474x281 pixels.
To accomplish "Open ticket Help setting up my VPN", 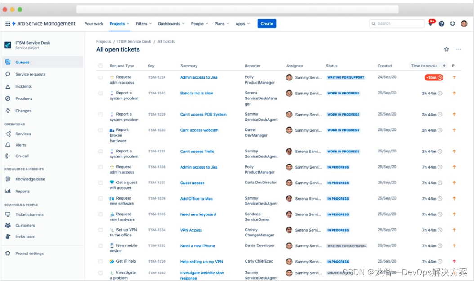I will pos(201,261).
